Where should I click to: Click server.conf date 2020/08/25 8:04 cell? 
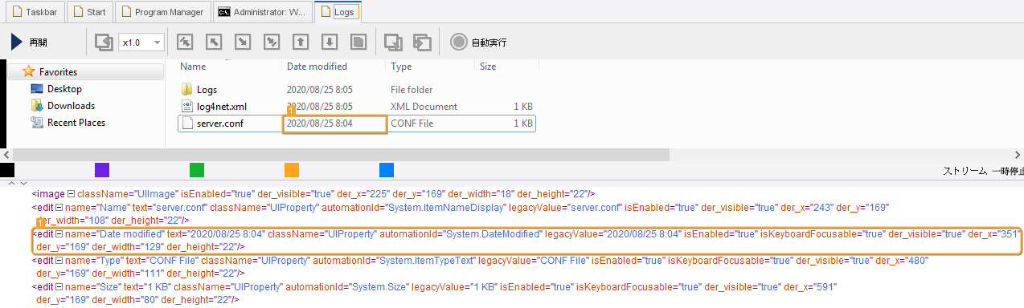pyautogui.click(x=334, y=124)
